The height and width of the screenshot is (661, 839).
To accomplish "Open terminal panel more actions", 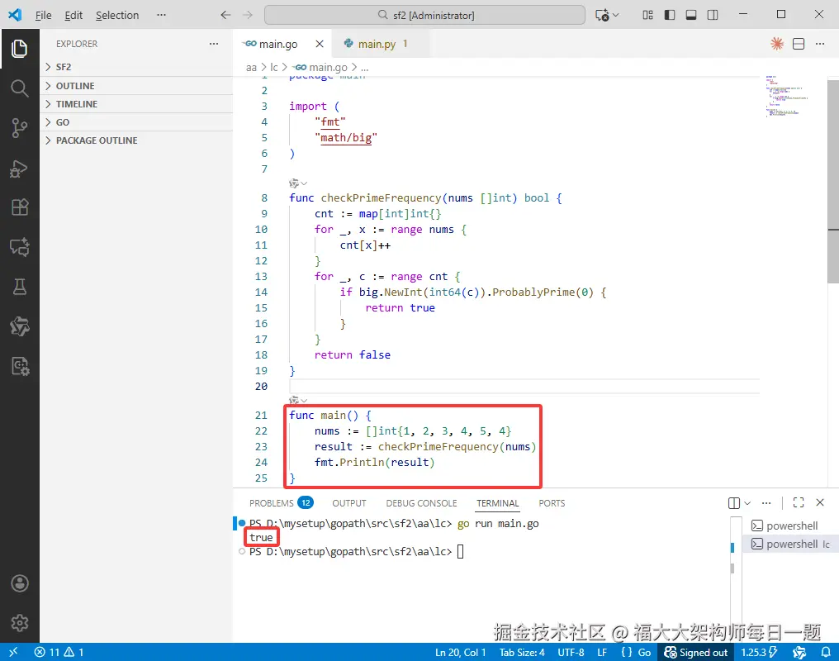I will 766,503.
